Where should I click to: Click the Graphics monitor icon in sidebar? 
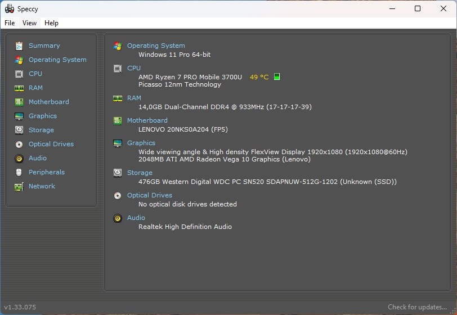pyautogui.click(x=19, y=116)
